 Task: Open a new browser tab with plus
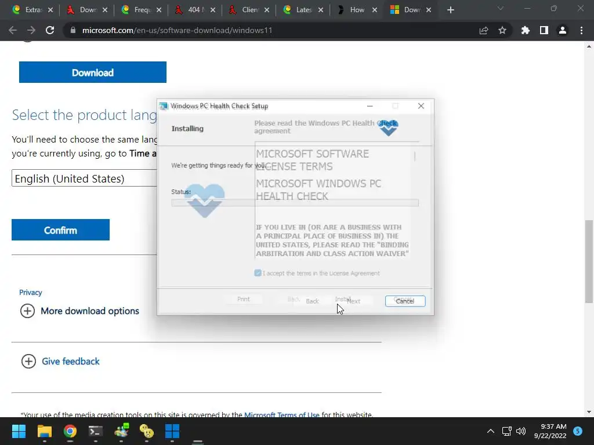(x=450, y=10)
